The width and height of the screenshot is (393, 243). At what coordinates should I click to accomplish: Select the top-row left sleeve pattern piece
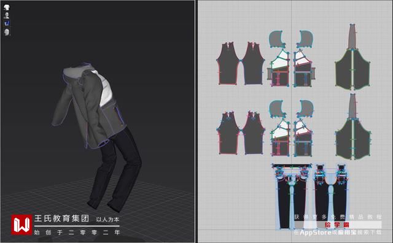[x=228, y=64]
